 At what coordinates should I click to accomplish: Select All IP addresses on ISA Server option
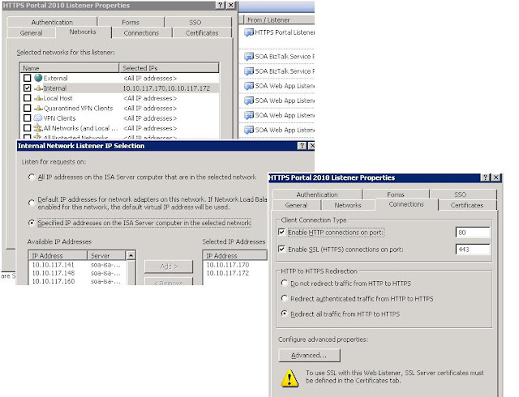(32, 177)
